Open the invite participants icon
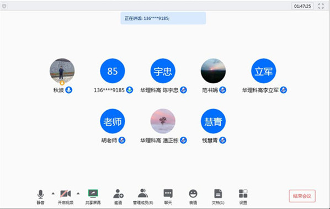330x209 pixels. click(x=118, y=194)
